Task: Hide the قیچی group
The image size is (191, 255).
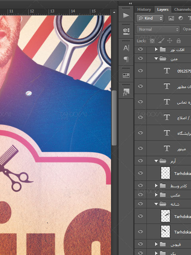Action: point(140,244)
